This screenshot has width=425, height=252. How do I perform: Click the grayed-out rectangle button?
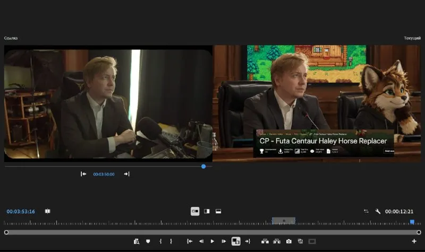pos(312,241)
